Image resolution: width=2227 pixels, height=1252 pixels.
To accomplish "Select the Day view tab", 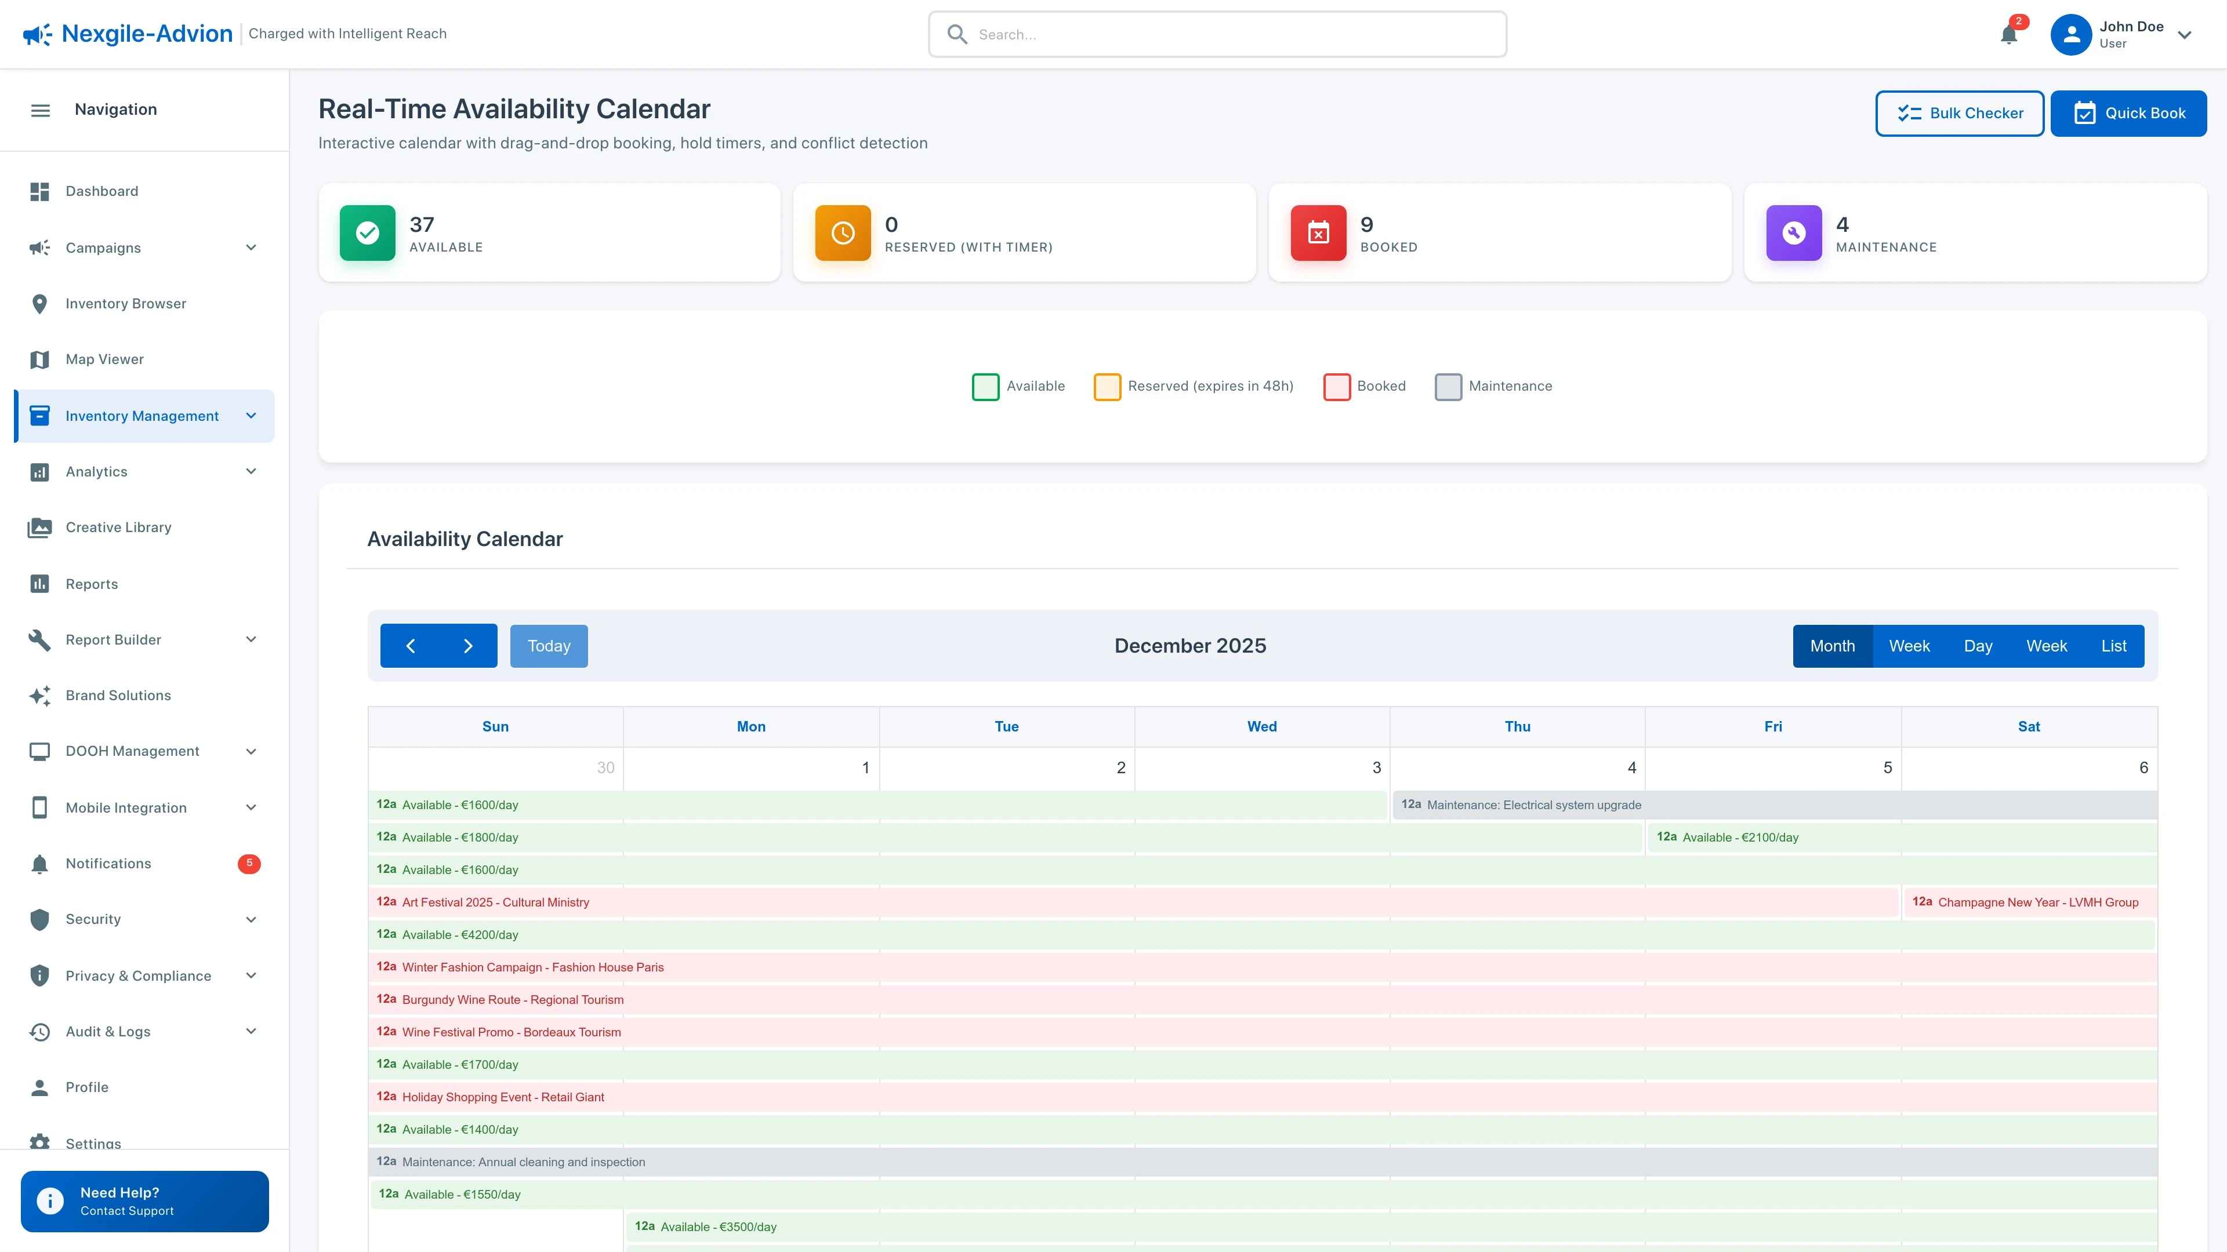I will click(x=1978, y=646).
